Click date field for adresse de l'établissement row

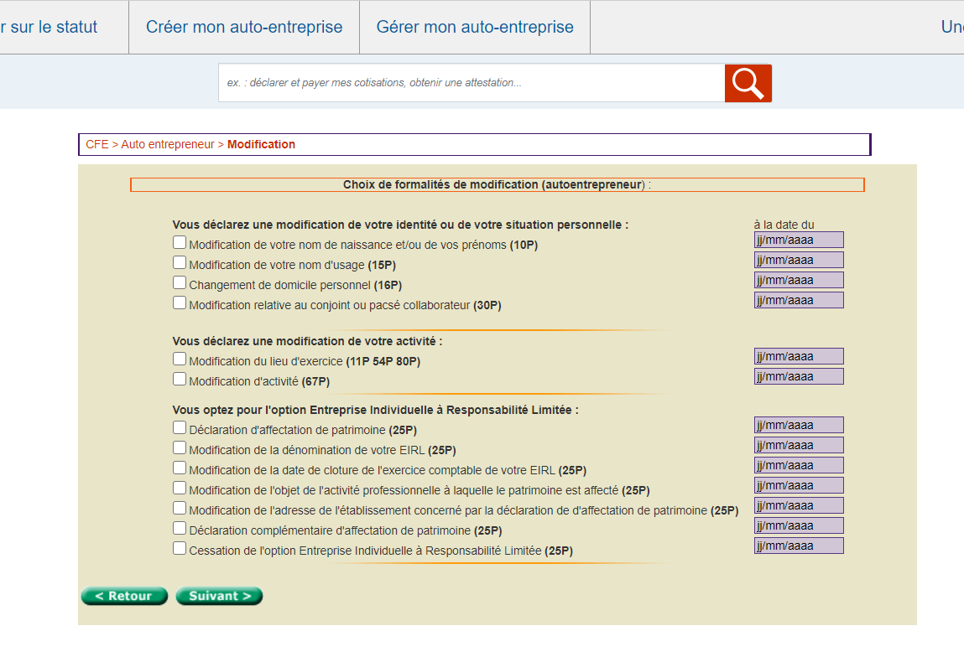click(800, 505)
